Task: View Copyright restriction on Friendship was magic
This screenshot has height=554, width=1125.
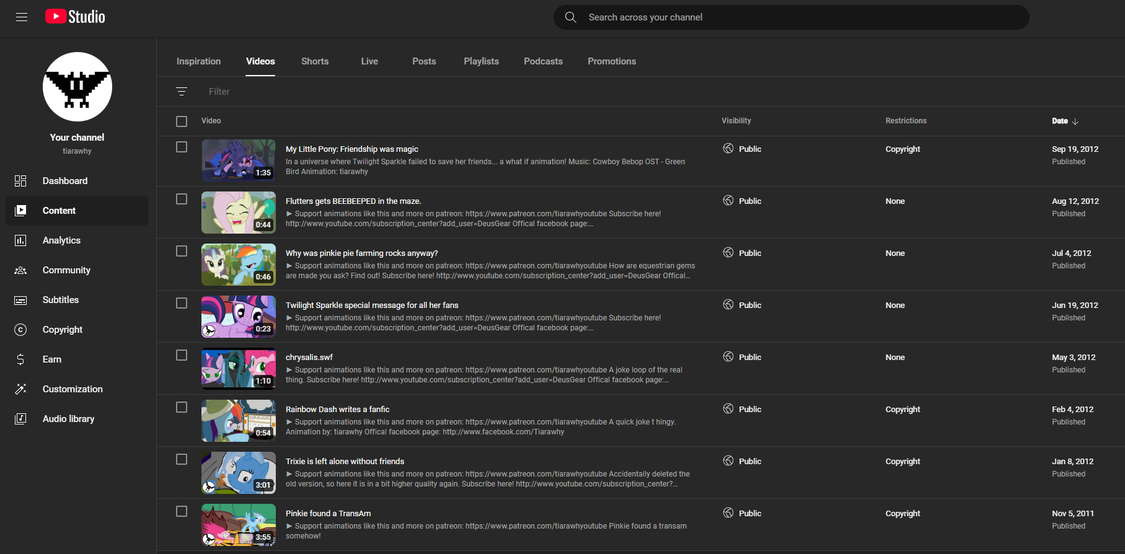Action: tap(902, 149)
